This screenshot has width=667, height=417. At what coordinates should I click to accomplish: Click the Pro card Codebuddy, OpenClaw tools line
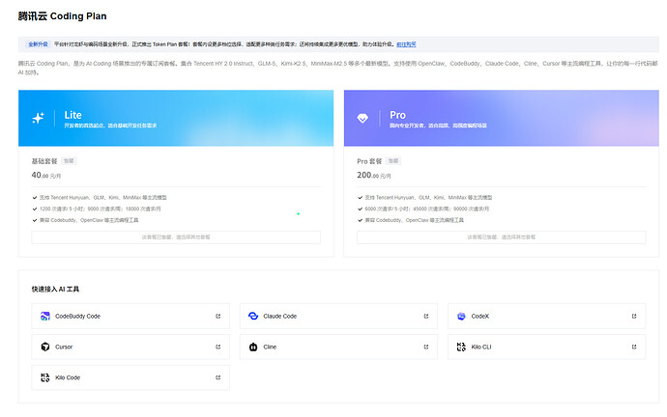click(x=415, y=220)
